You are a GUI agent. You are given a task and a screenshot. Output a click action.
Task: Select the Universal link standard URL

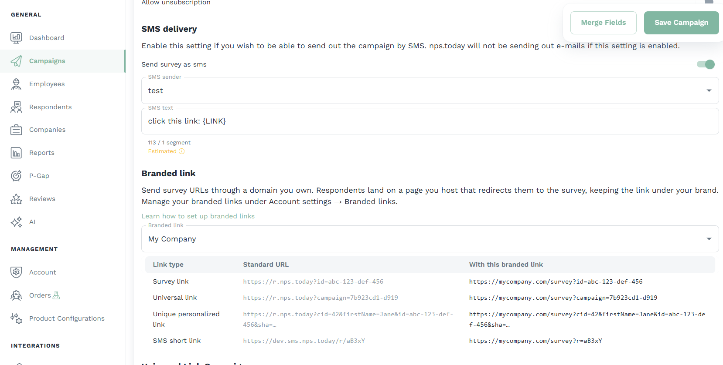pos(321,298)
